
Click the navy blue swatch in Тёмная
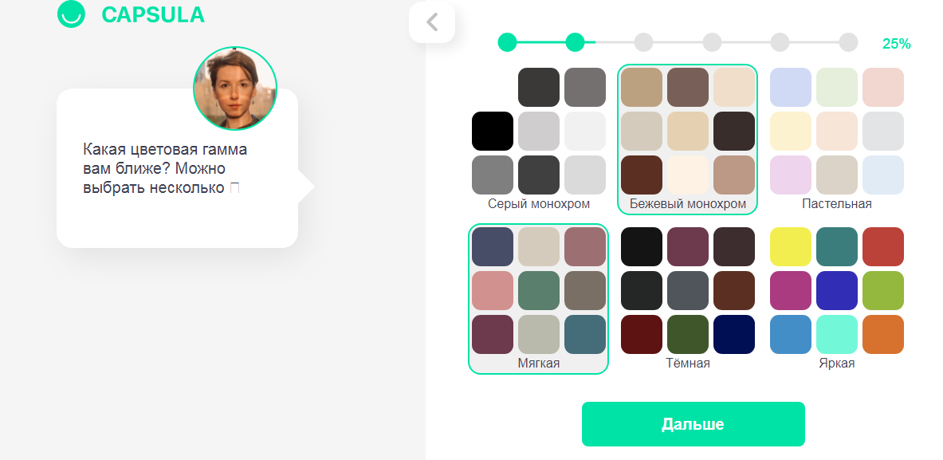tap(733, 334)
